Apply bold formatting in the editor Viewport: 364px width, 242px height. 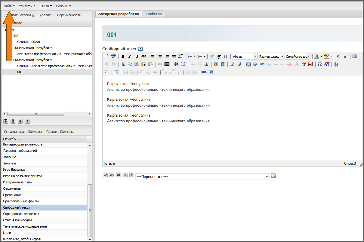[x=123, y=57]
